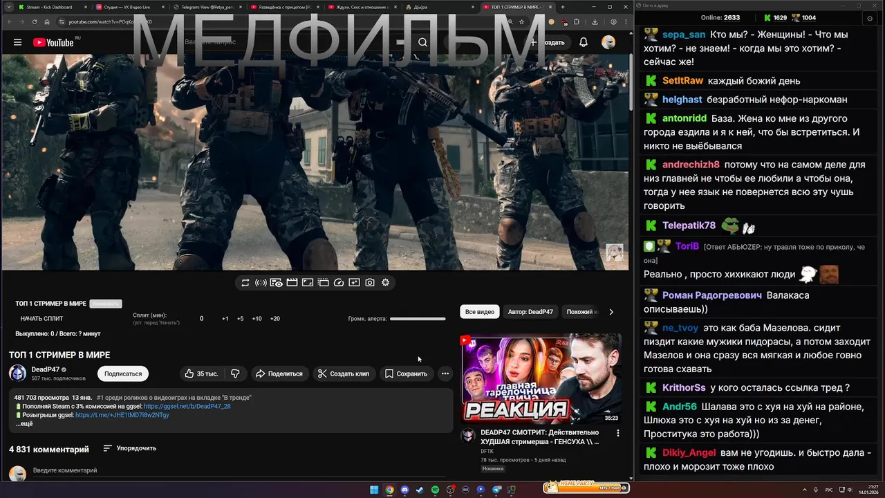The image size is (885, 498).
Task: Open Chrome downloads icon
Action: [x=595, y=22]
